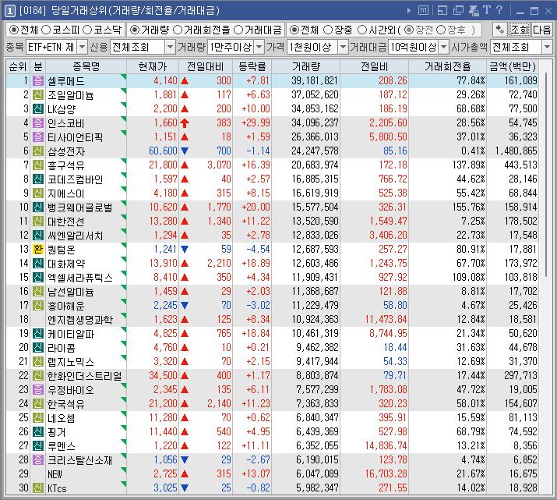Image resolution: width=557 pixels, height=500 pixels.
Task: Sort by 종목명 column header
Action: tap(86, 66)
